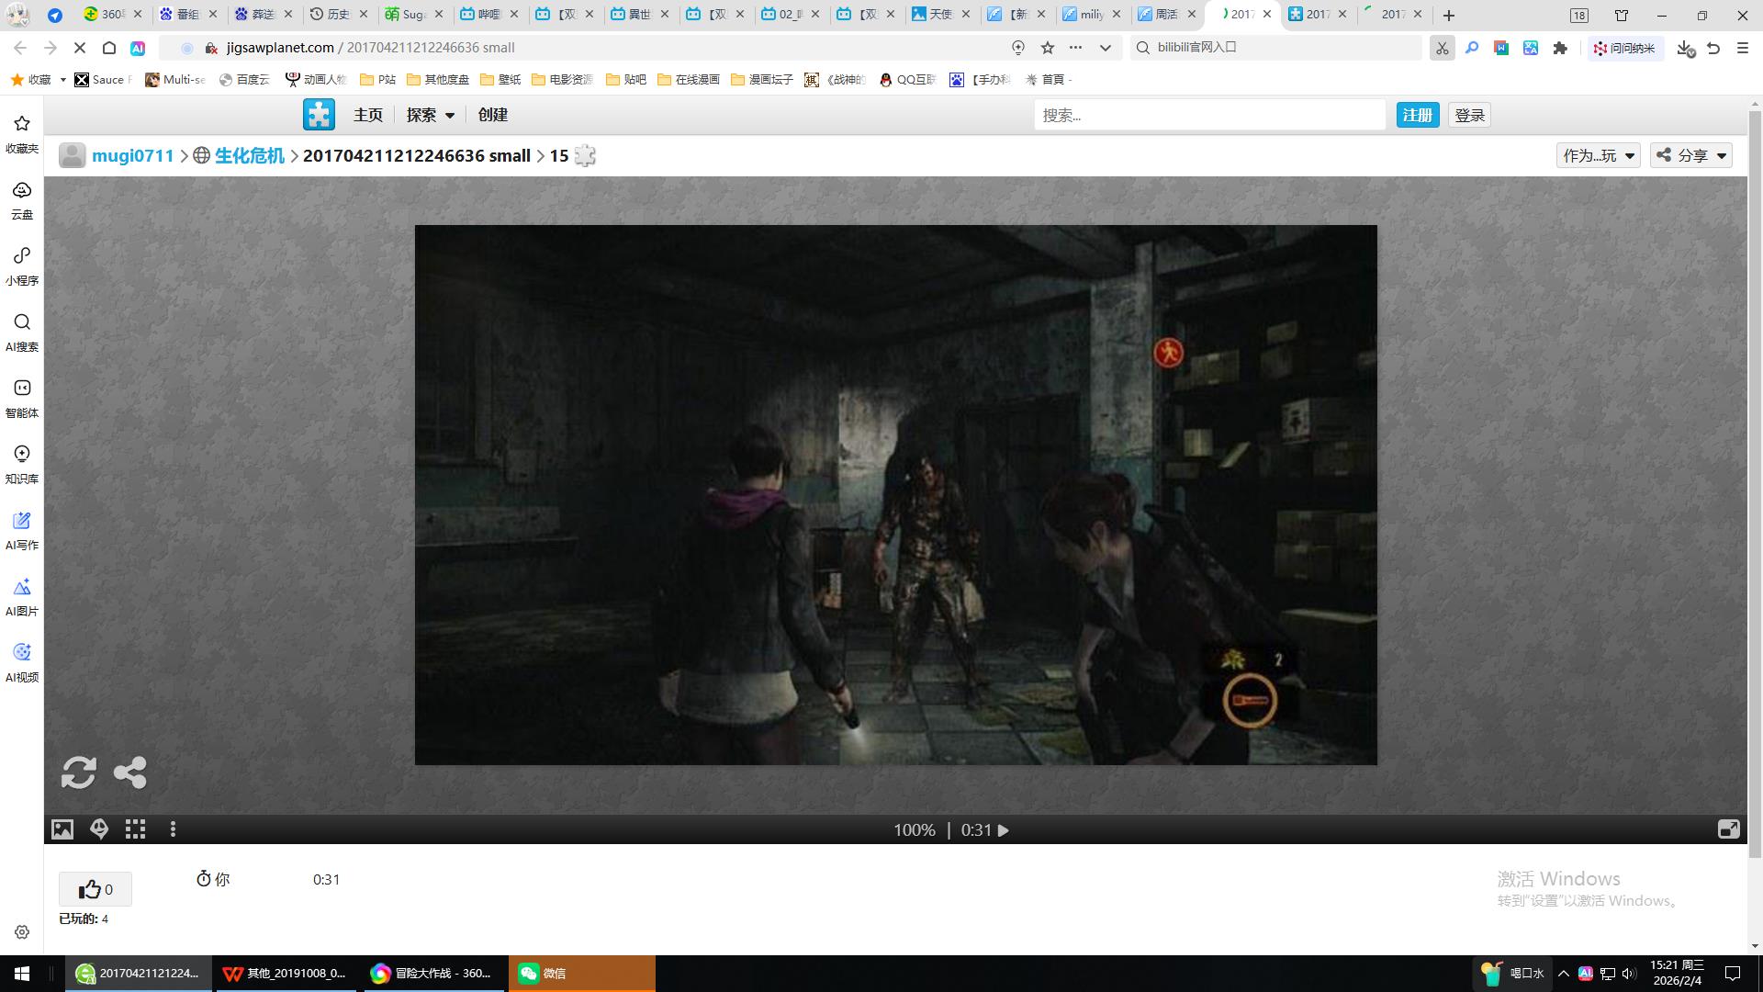Open the 作为...玩 dropdown
1763x992 pixels.
pos(1598,155)
